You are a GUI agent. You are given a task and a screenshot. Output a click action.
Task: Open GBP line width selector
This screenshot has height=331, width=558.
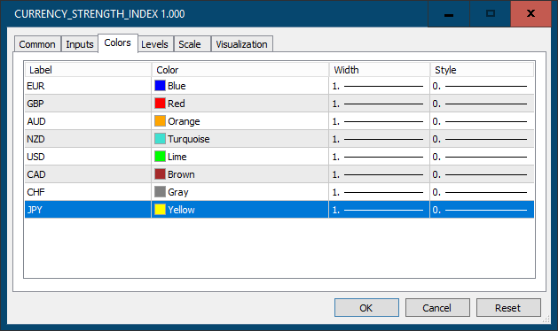coord(380,104)
